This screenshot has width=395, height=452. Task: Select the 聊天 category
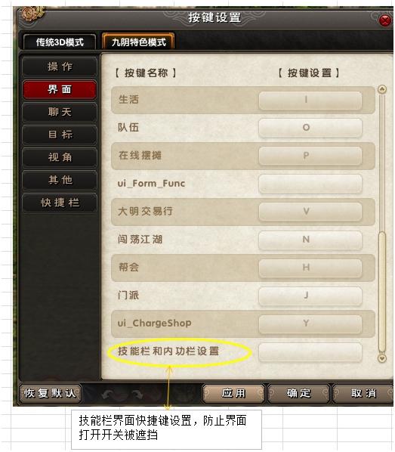pyautogui.click(x=60, y=112)
